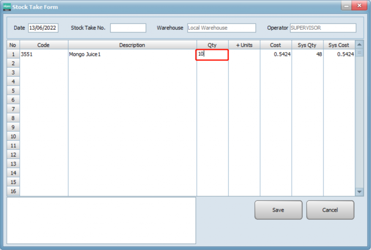Click the Mongo Juice1 description cell
Image resolution: width=371 pixels, height=250 pixels.
(132, 54)
